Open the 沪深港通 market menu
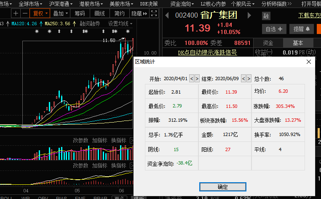Viewport: 321px width, 199px height. click(59, 4)
